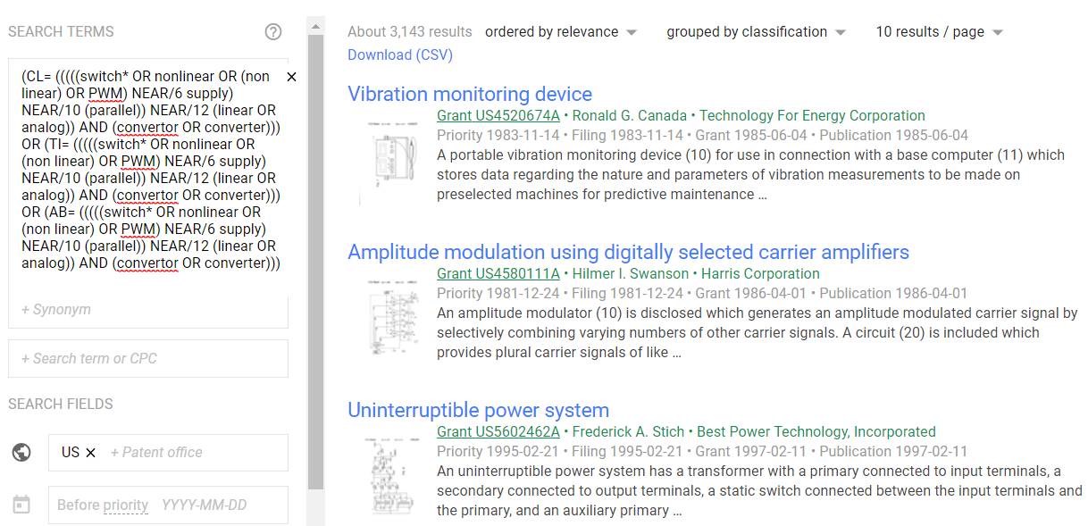The height and width of the screenshot is (526, 1088).
Task: Open Grant US4580111A patent record
Action: point(497,273)
